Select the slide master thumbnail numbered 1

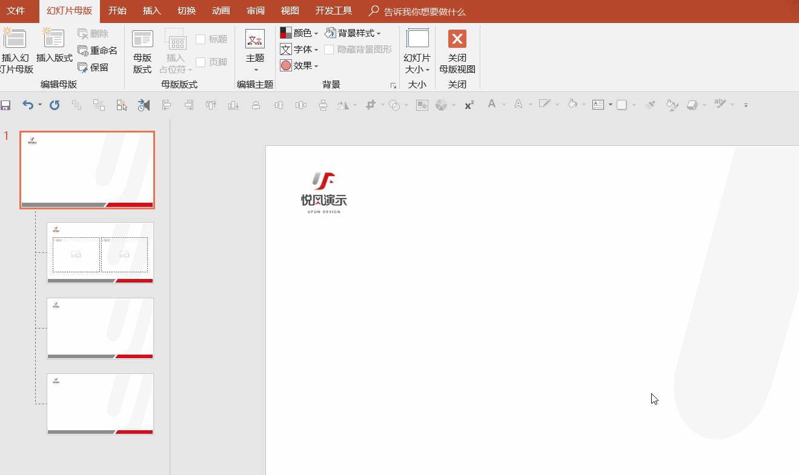[87, 170]
